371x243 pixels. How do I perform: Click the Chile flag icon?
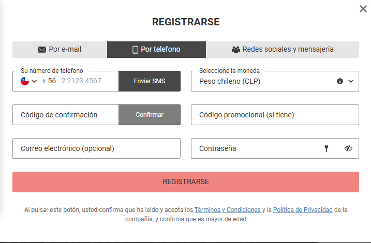click(x=24, y=81)
